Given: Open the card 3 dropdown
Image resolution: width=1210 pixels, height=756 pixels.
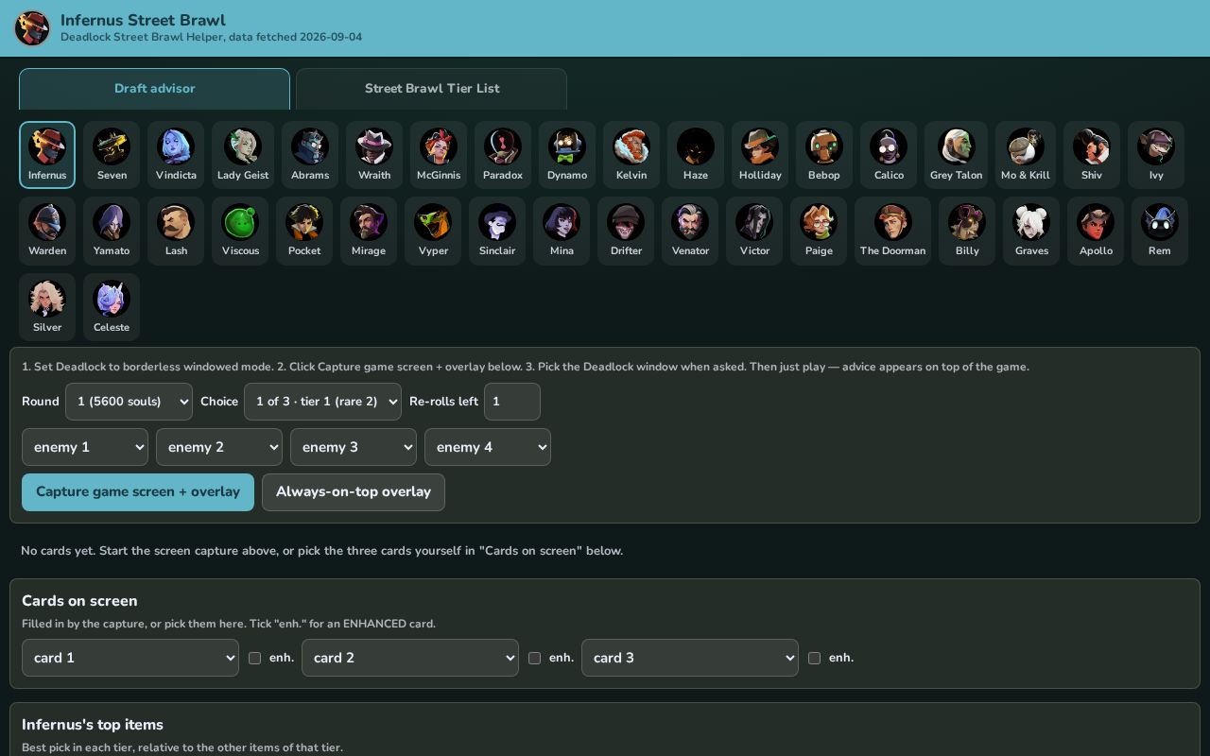Looking at the screenshot, I should tap(690, 658).
